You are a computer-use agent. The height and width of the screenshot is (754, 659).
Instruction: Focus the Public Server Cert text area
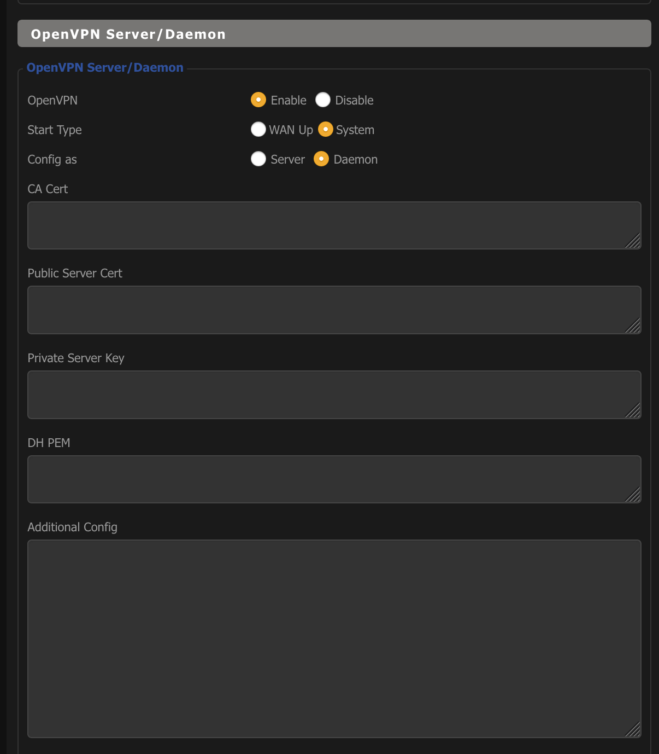pyautogui.click(x=333, y=310)
